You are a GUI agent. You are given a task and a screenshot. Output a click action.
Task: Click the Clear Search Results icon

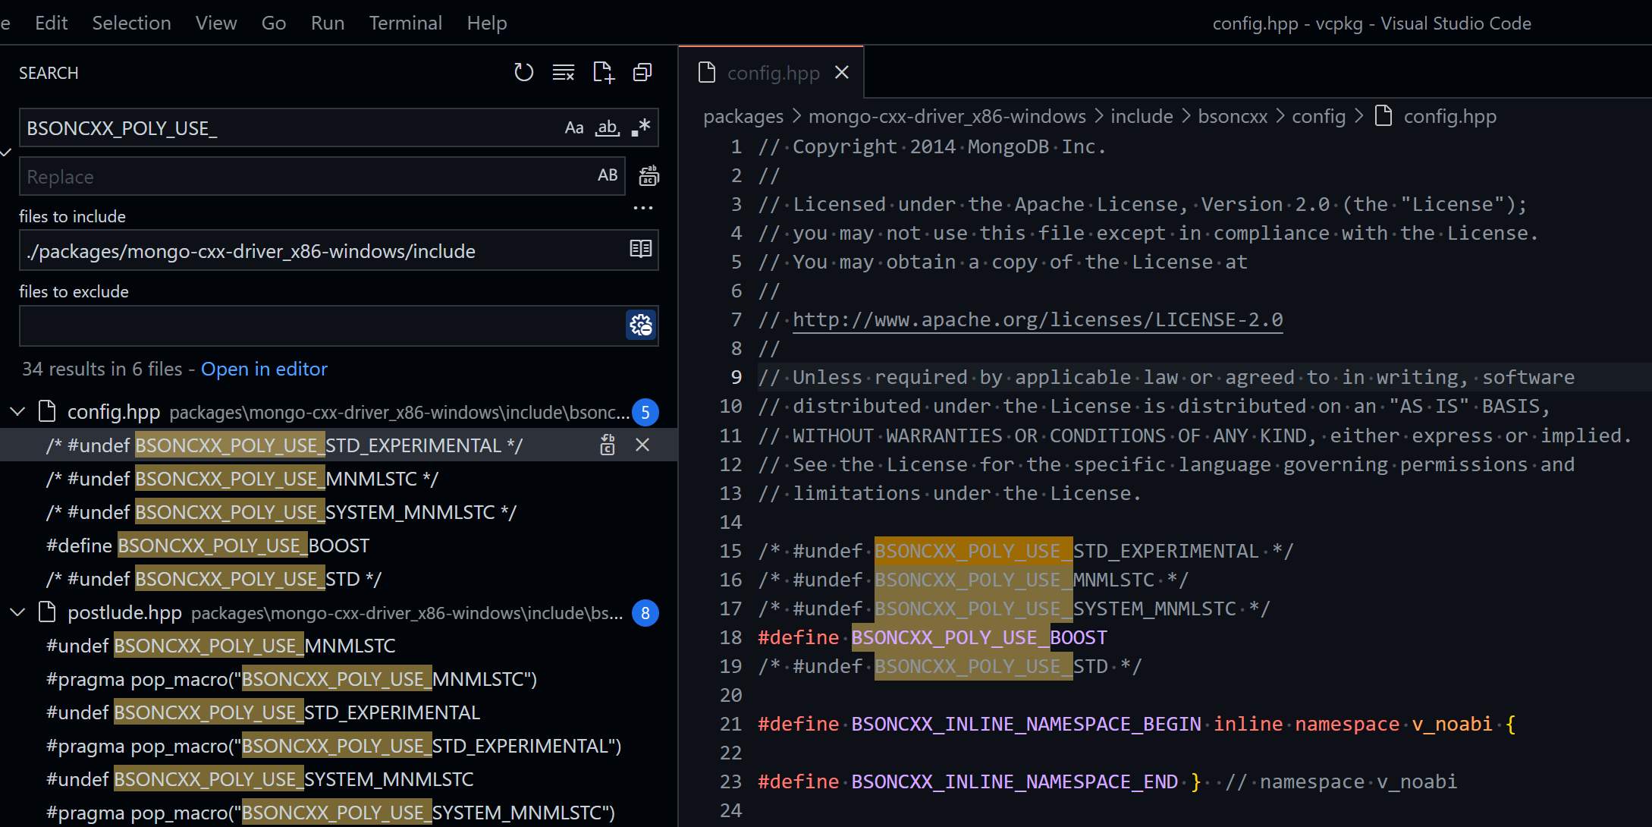pos(563,73)
